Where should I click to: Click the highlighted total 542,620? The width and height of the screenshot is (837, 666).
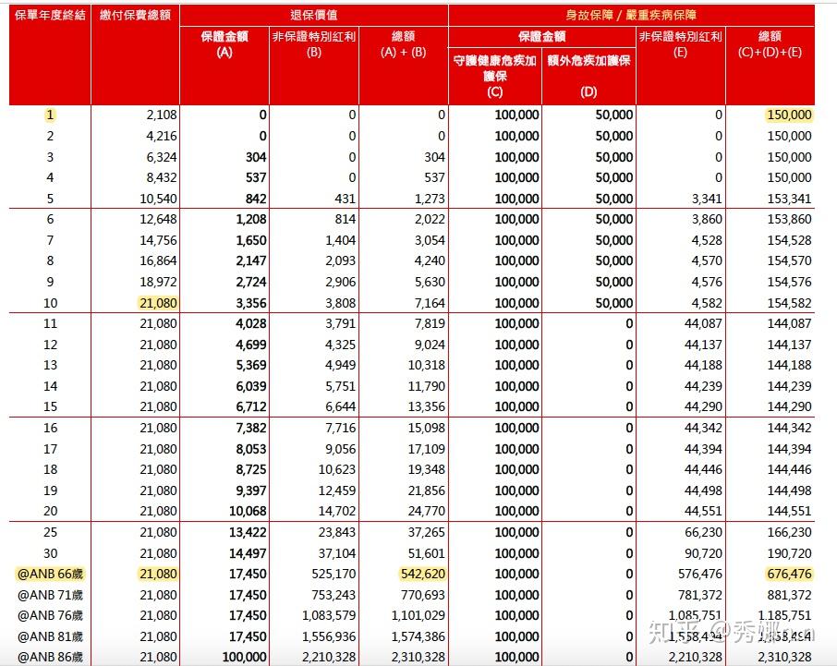coord(423,575)
